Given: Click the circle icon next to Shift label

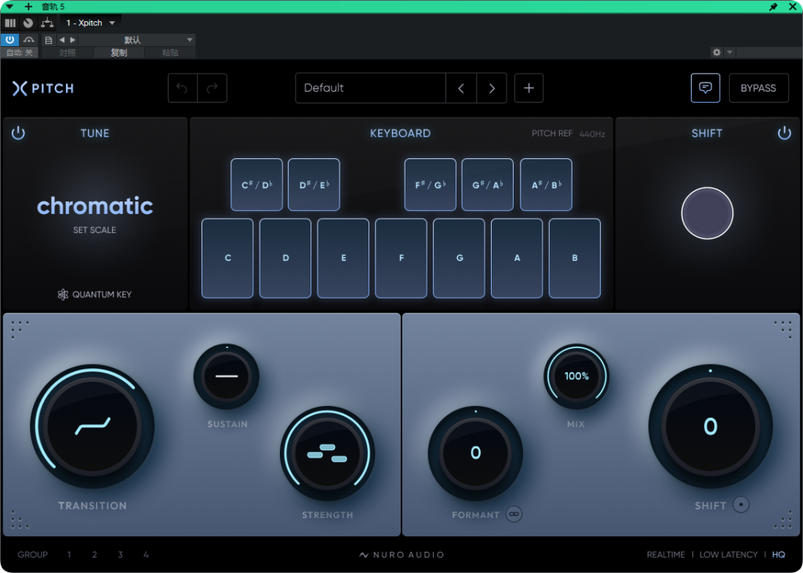Looking at the screenshot, I should (740, 505).
